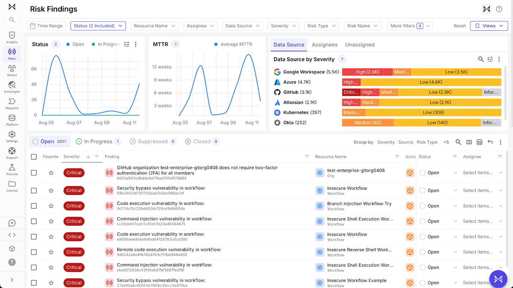513x288 pixels.
Task: Click search icon in findings table toolbar
Action: [458, 142]
